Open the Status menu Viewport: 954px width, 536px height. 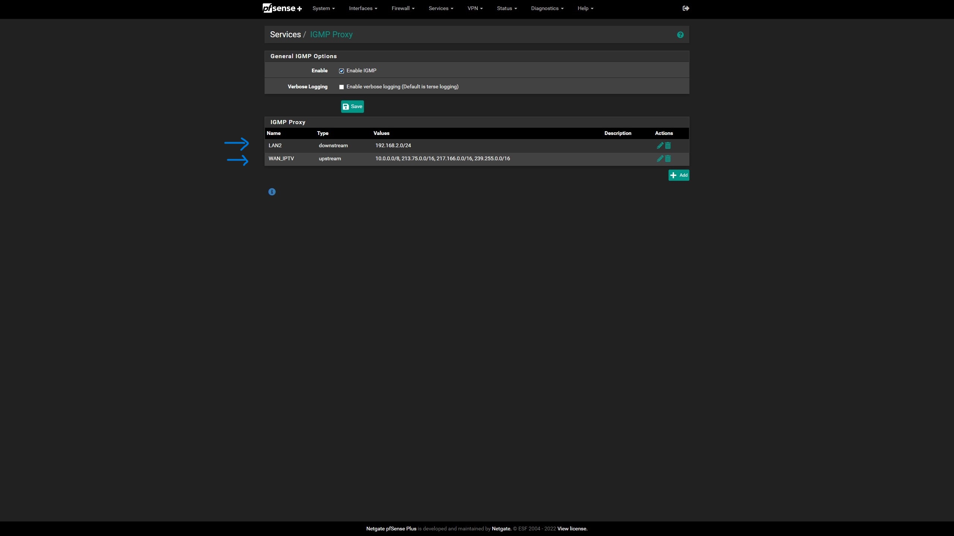click(506, 8)
